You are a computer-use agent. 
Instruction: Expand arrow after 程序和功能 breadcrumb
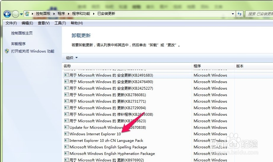point(94,14)
